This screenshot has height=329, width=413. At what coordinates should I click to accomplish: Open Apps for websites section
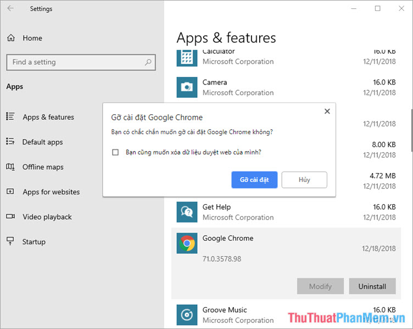[51, 192]
